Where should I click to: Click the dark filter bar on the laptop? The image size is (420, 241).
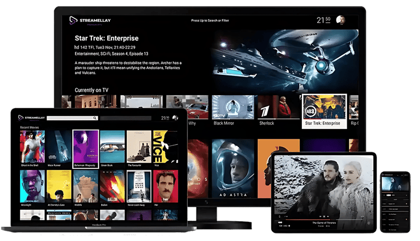tap(126, 118)
